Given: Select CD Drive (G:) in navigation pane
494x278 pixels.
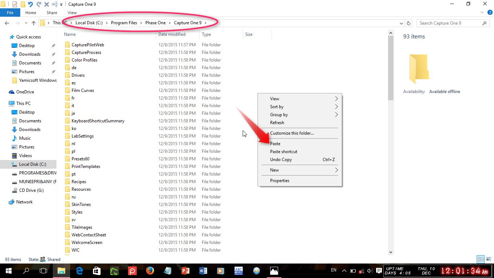Looking at the screenshot, I should (31, 190).
